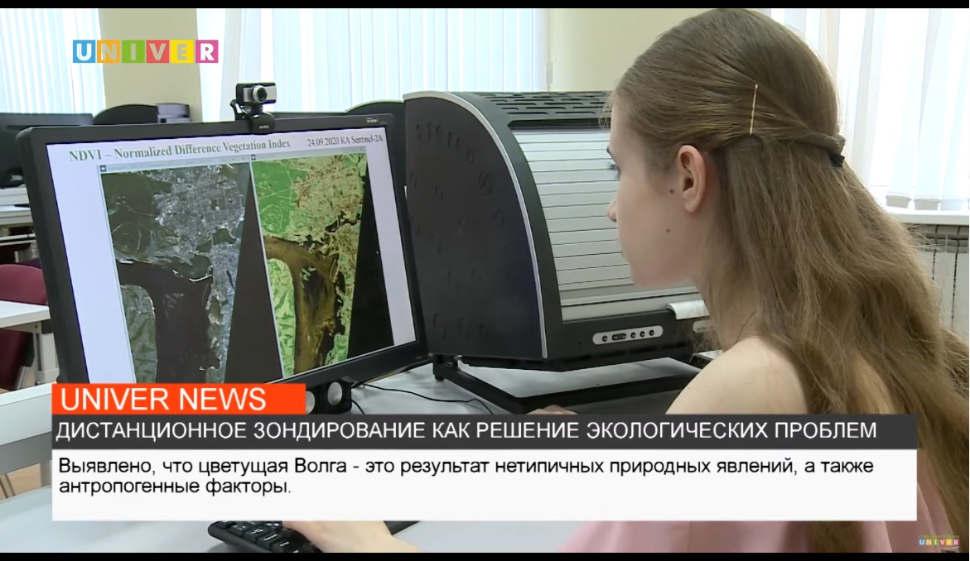
Task: Click the word 'антропогенные' in the caption
Action: point(111,487)
